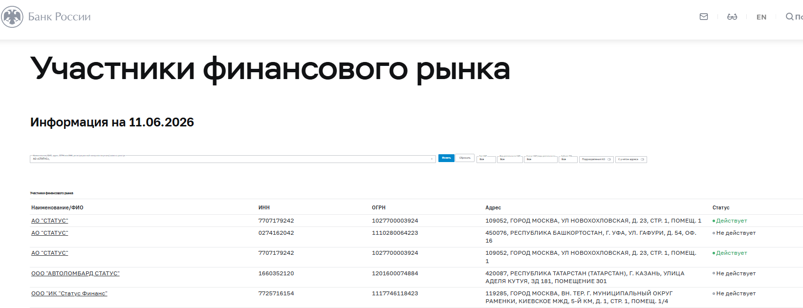The width and height of the screenshot is (803, 308).
Task: Click the Наименование/ФИО column header
Action: pos(57,207)
